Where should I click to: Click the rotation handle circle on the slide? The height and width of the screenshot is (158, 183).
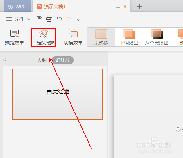pos(178,129)
